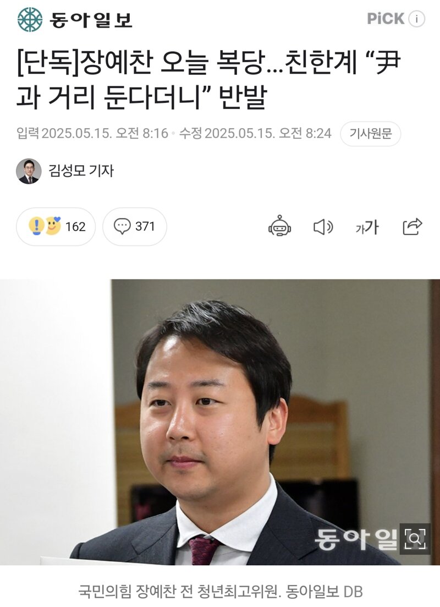Open the article main photo
Image resolution: width=440 pixels, height=607 pixels.
click(x=220, y=422)
